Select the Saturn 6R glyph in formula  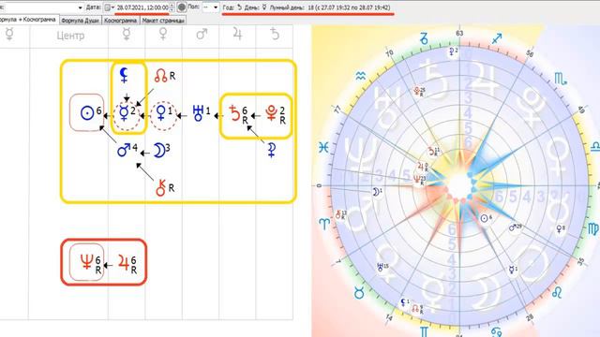[238, 114]
